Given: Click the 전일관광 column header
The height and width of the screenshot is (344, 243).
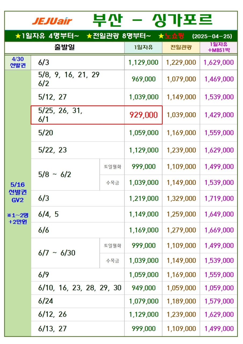Looking at the screenshot, I should point(181,48).
